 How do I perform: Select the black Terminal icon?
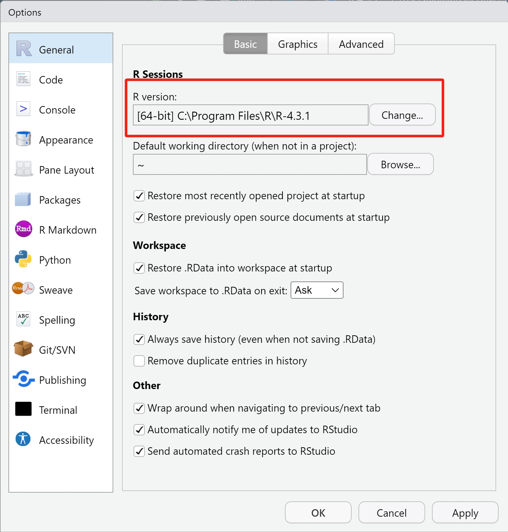tap(23, 409)
